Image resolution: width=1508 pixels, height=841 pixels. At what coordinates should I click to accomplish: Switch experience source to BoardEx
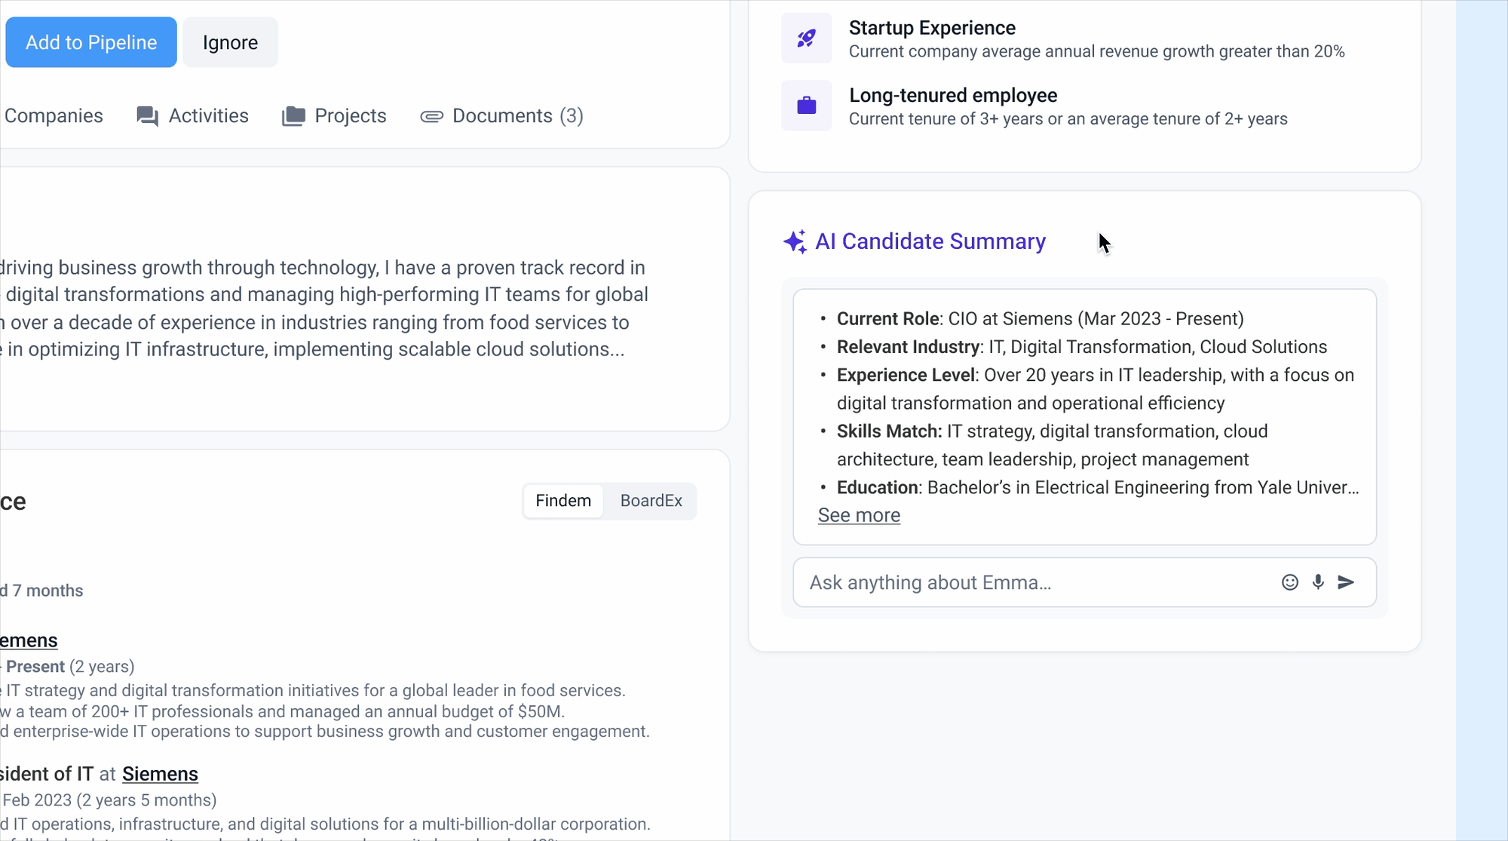coord(651,501)
